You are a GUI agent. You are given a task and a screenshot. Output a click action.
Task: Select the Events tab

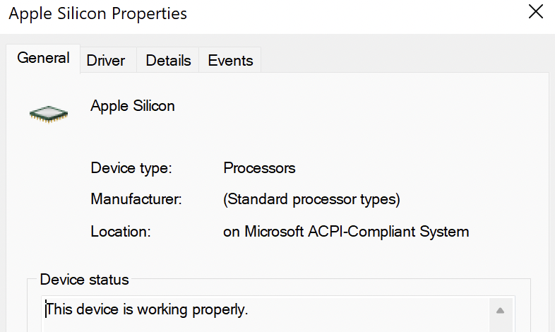(230, 61)
